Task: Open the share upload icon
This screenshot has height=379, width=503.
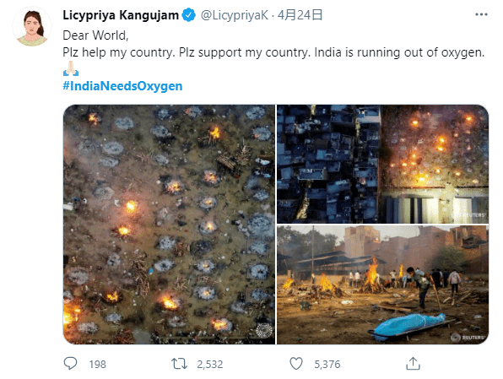Action: (413, 364)
